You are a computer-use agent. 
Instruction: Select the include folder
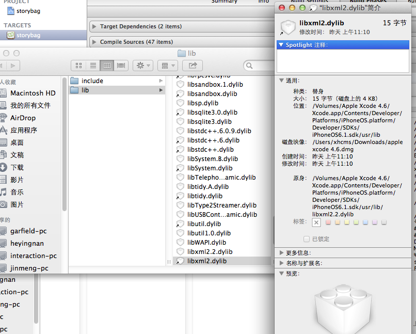pyautogui.click(x=117, y=81)
